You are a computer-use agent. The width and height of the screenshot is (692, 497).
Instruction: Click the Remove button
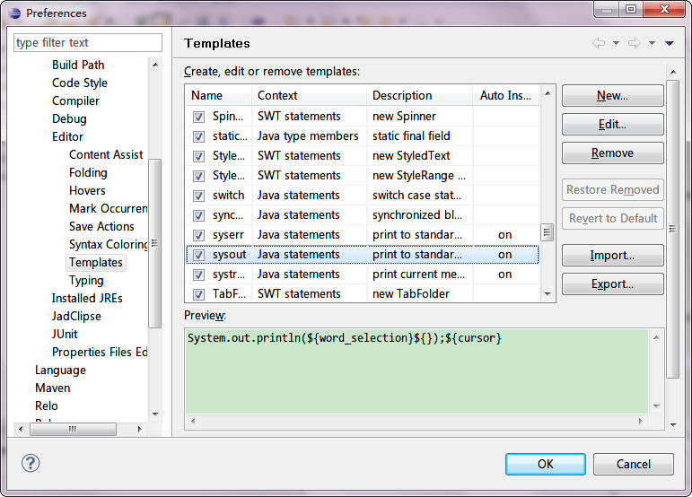[x=612, y=153]
